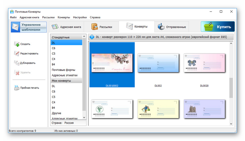Screen dimensions: 245x141
Task: Open the Файл menu
Action: point(13,17)
